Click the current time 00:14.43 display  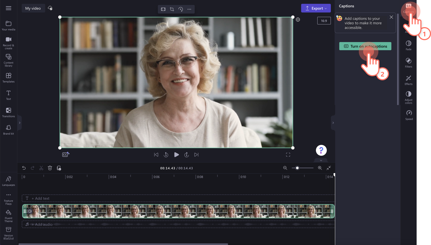168,168
